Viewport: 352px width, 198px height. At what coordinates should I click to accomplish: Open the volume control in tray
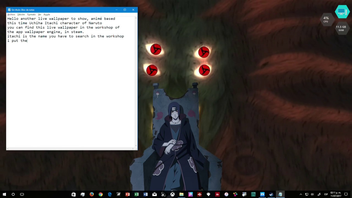312,194
